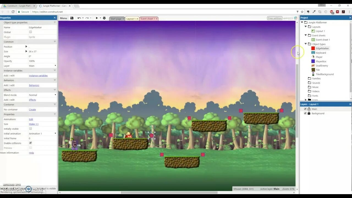This screenshot has width=352, height=198.
Task: Start debug preview with the bug icon
Action: (104, 18)
